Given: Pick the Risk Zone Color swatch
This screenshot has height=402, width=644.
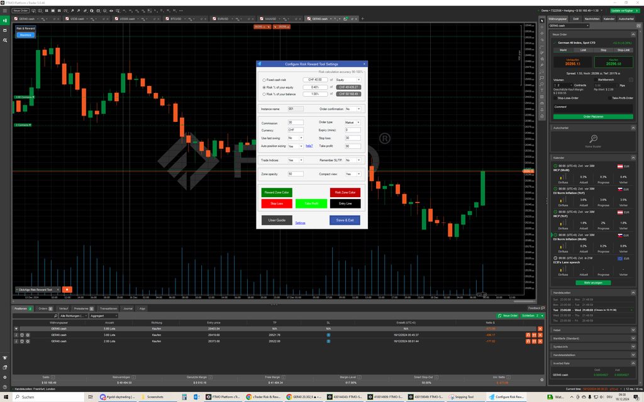Looking at the screenshot, I should pos(345,192).
